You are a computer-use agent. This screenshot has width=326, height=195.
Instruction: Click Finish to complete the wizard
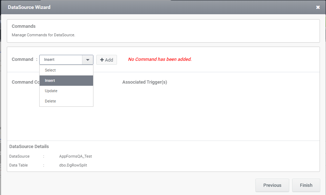tap(306, 185)
